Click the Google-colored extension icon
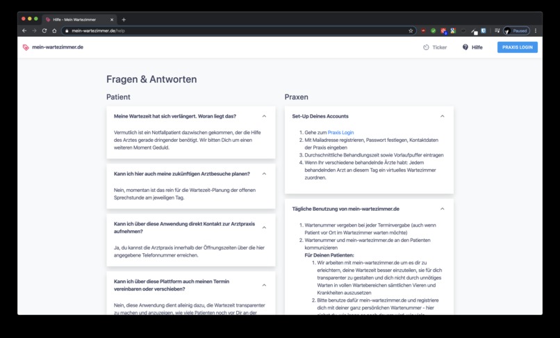Viewport: 560px width, 338px height. (453, 31)
